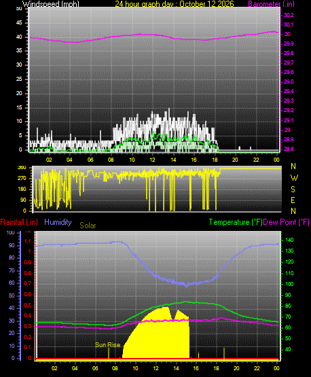Click the 24 hour graph day title

click(175, 4)
